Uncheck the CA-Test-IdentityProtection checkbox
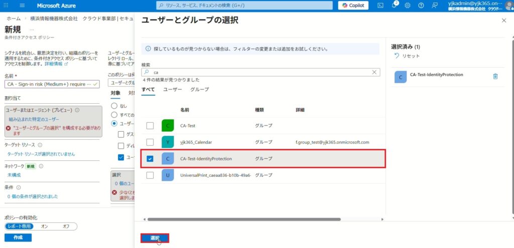The height and width of the screenshot is (248, 514). pos(150,159)
